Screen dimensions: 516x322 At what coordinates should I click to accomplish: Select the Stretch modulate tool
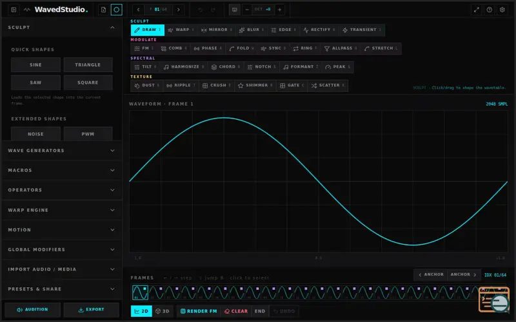pyautogui.click(x=381, y=48)
